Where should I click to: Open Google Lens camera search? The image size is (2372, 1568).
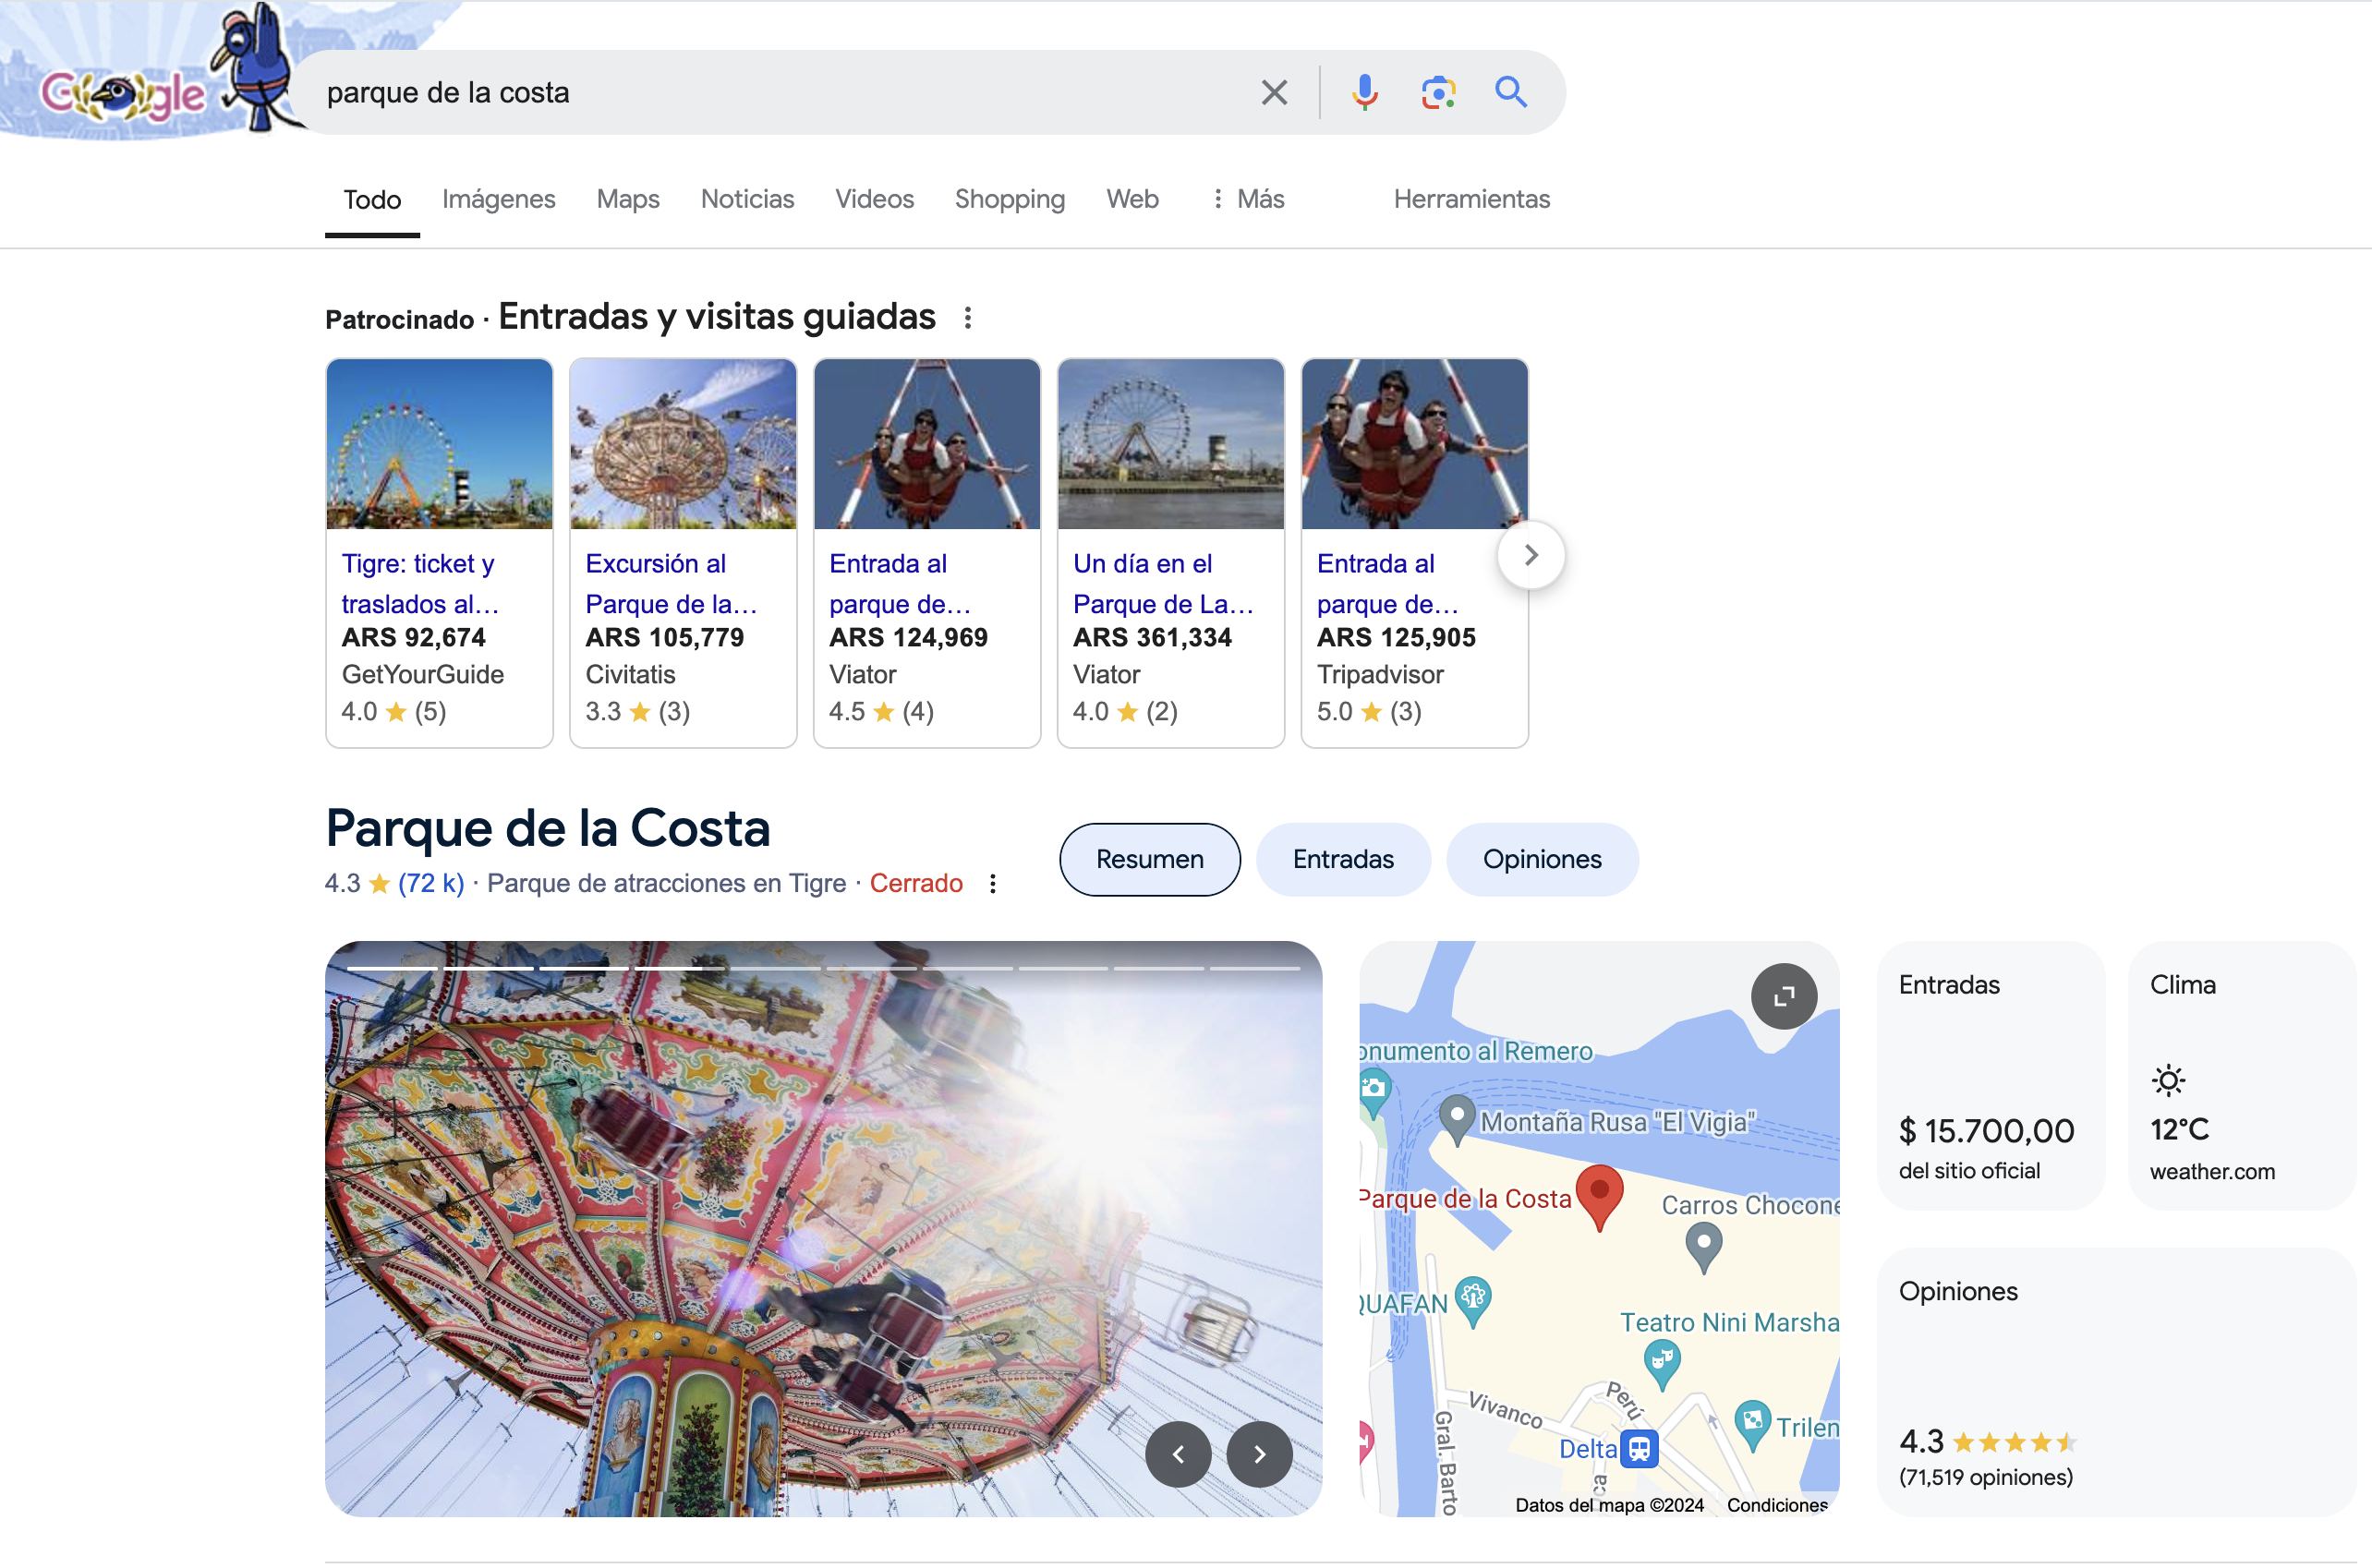(1438, 92)
